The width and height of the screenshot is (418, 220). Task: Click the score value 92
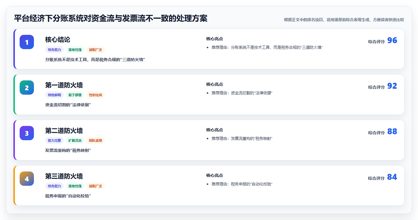click(x=392, y=86)
